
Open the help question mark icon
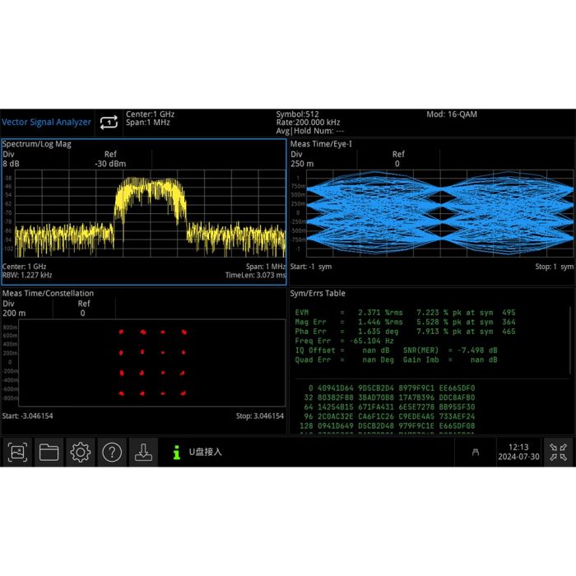[112, 452]
